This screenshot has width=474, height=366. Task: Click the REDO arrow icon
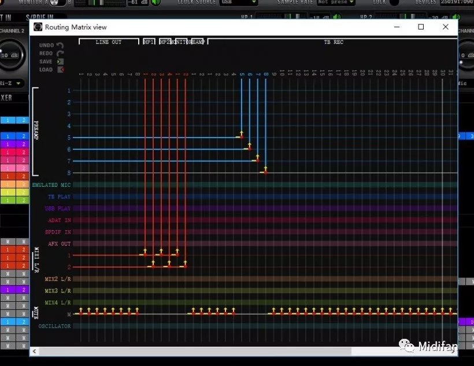[60, 53]
